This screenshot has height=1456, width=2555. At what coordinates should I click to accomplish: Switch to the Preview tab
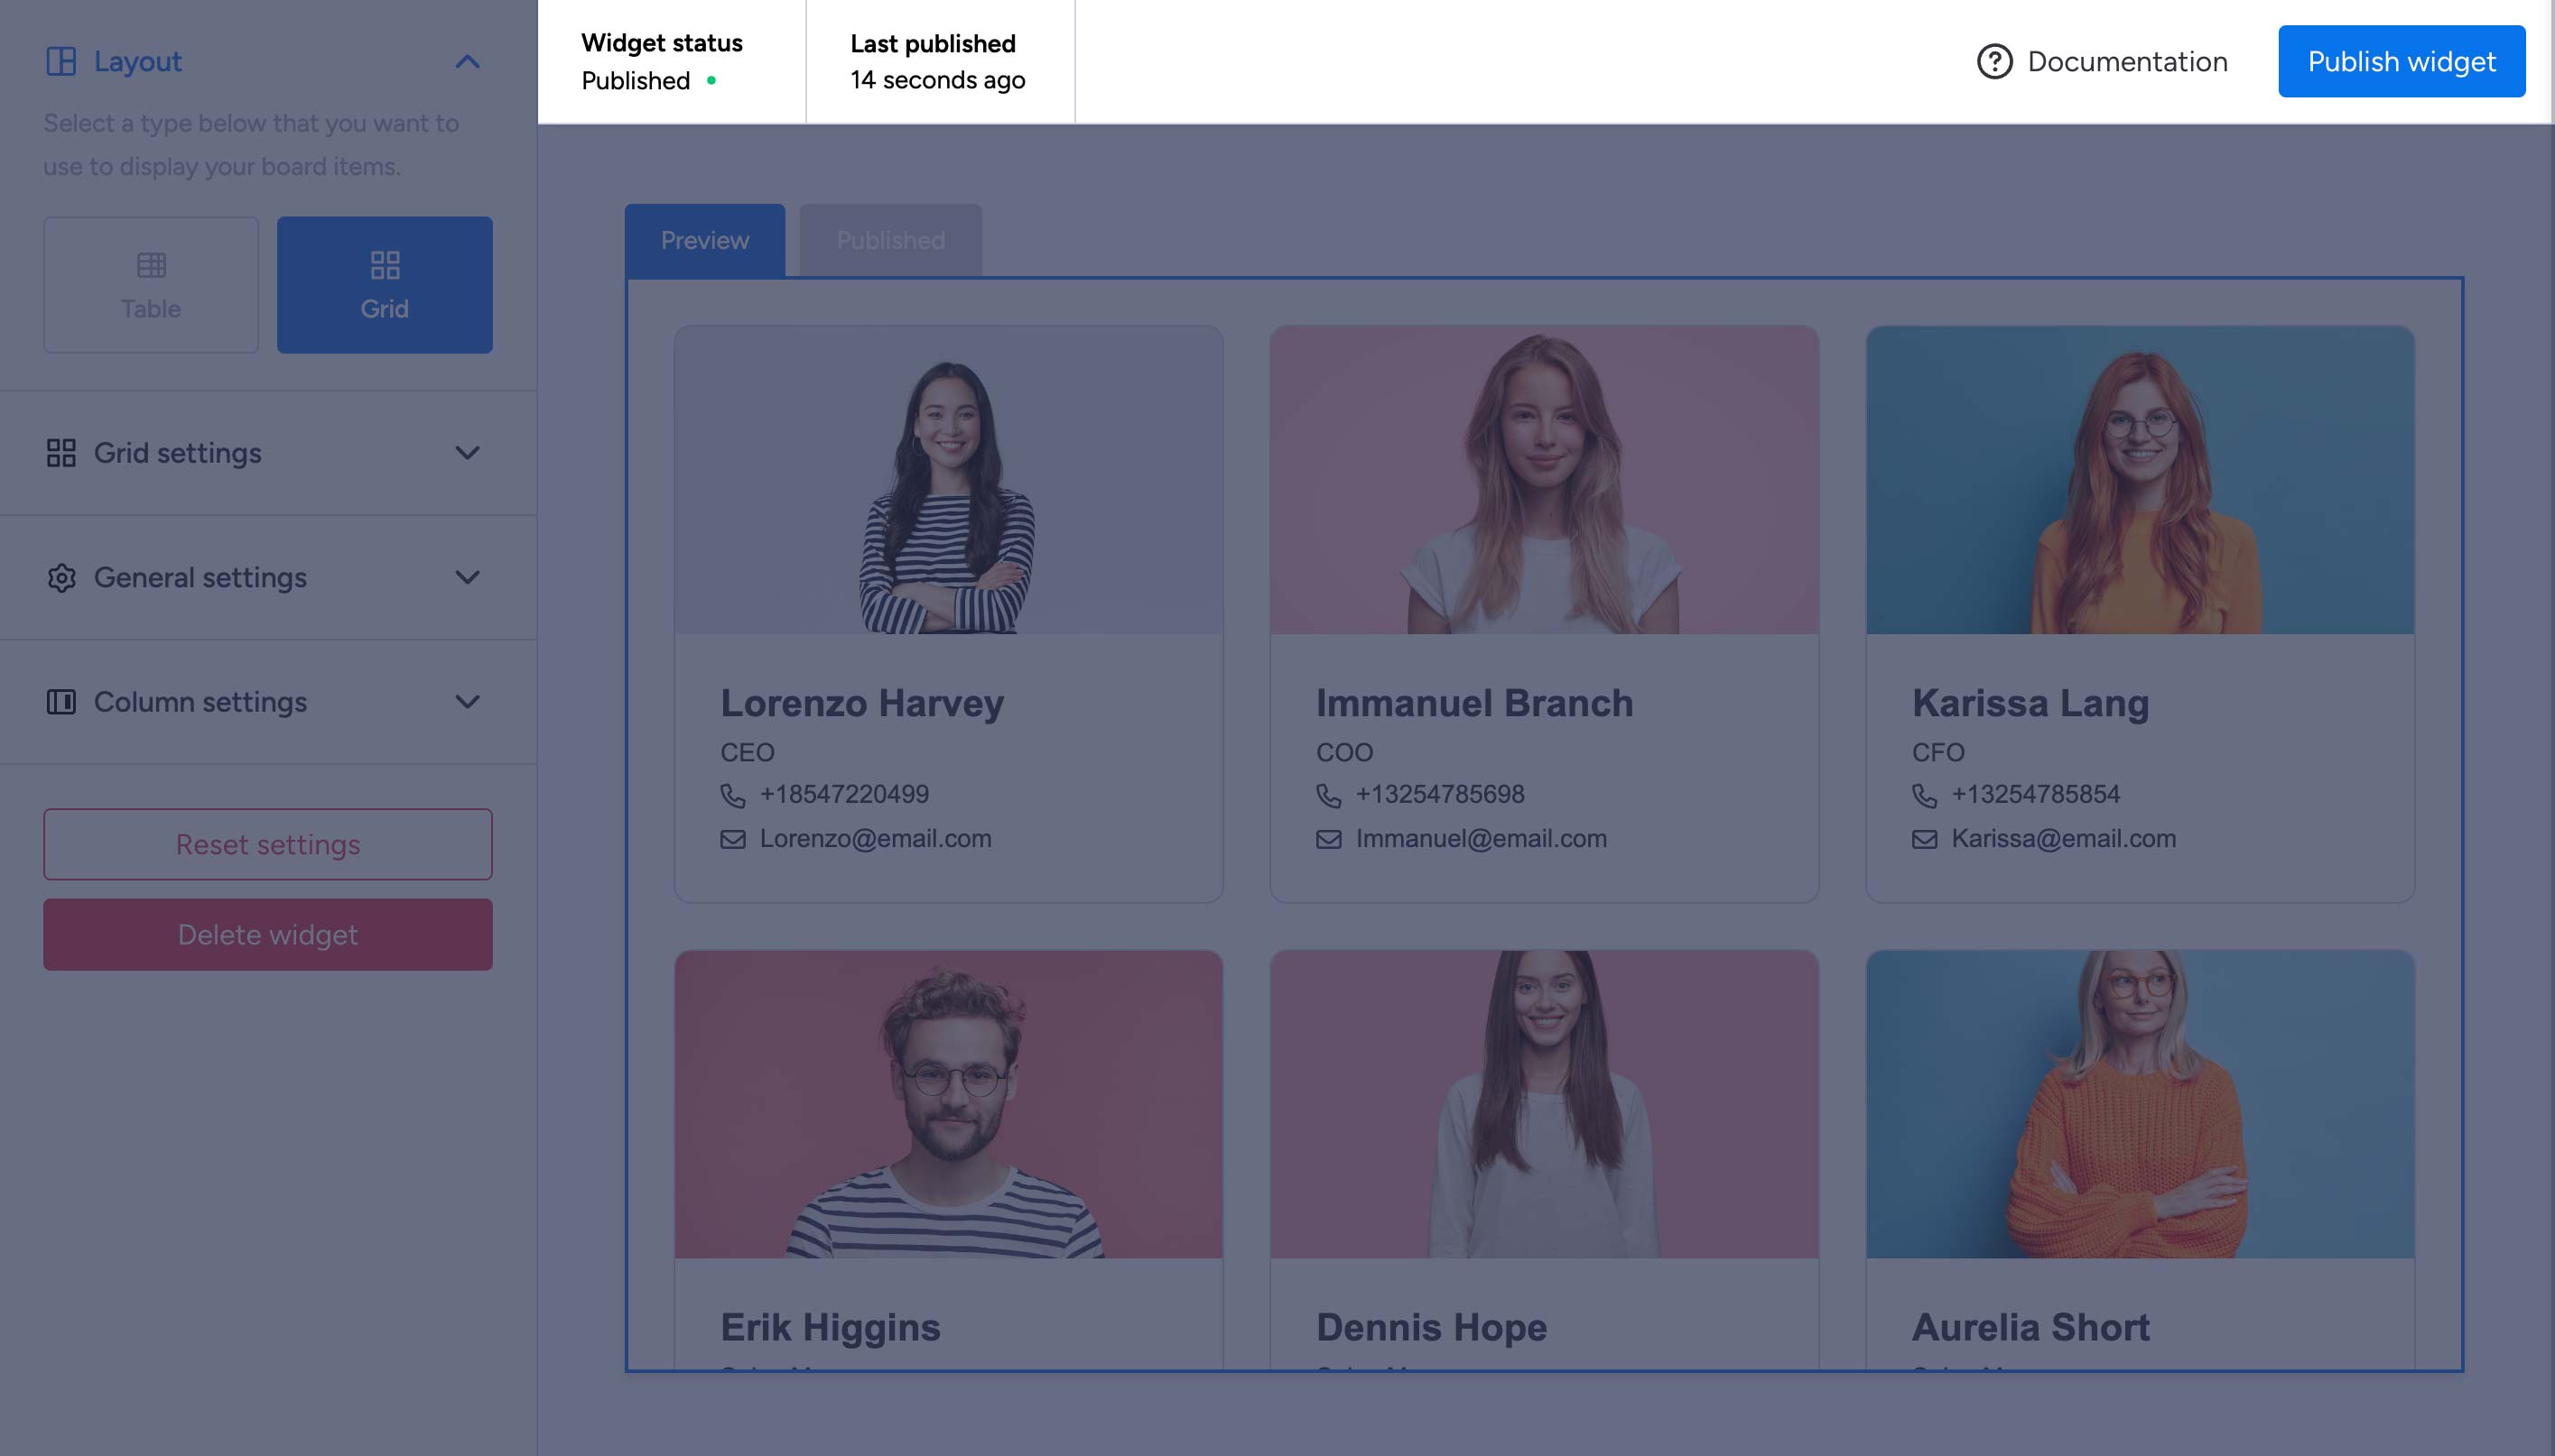(x=704, y=240)
